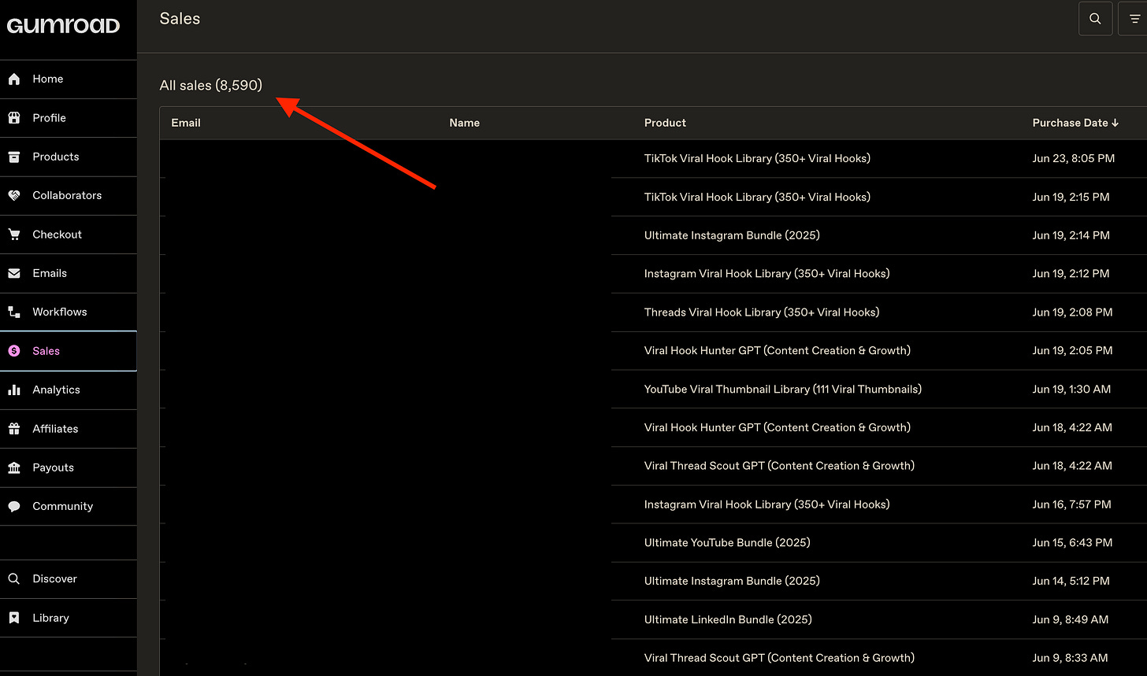Click the "Jun 9, 8:33 AM" purchase date
This screenshot has height=676, width=1147.
point(1070,658)
